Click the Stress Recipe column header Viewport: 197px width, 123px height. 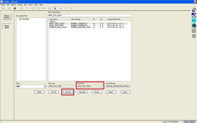(81, 19)
